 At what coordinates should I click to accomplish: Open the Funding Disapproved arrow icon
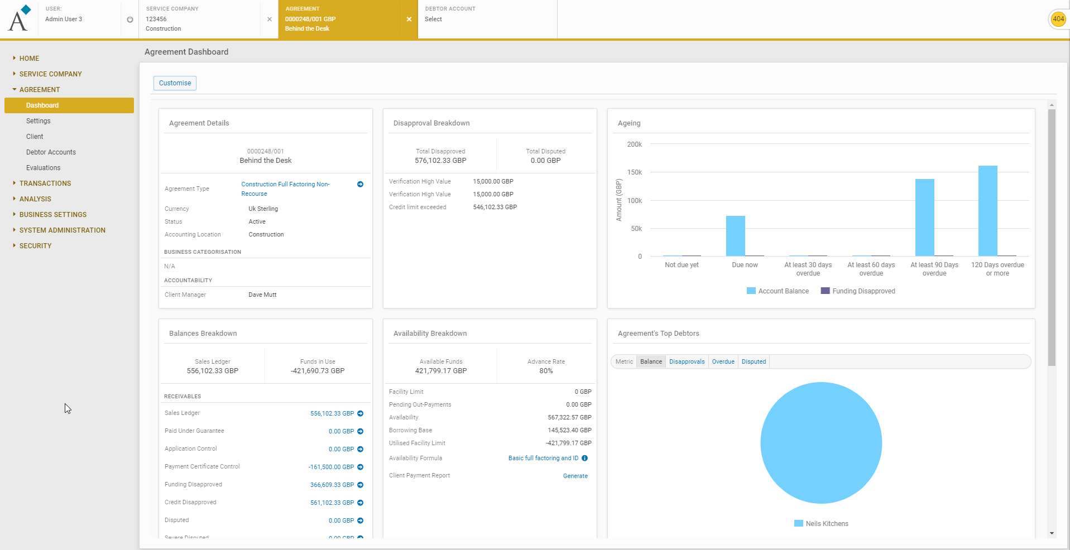[x=361, y=485]
